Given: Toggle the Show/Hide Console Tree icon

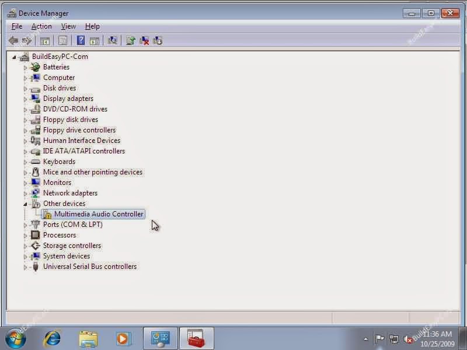Looking at the screenshot, I should 46,40.
